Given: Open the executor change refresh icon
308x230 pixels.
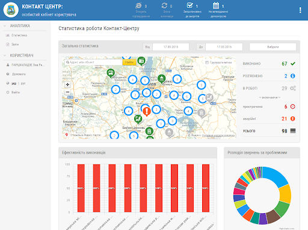Looking at the screenshot, I should 164,6.
